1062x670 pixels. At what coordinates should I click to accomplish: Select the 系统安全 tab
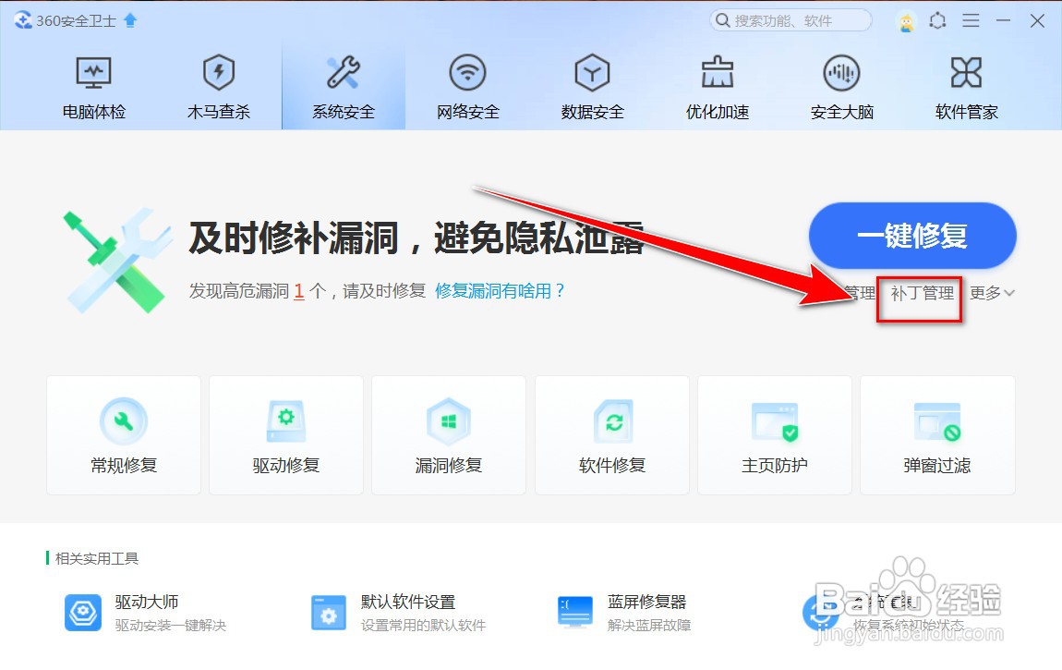point(344,88)
